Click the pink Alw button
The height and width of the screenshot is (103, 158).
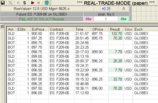[x=89, y=19]
